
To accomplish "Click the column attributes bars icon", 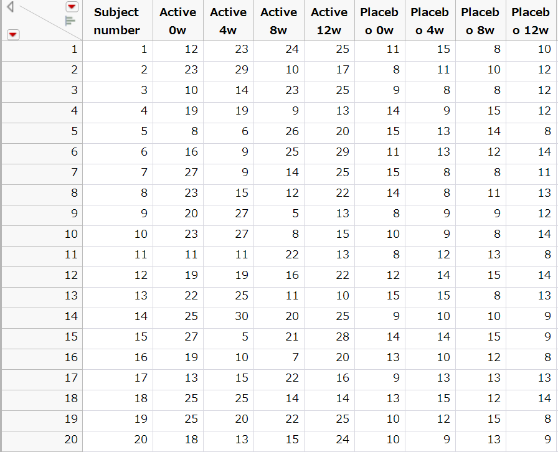I will tap(71, 20).
